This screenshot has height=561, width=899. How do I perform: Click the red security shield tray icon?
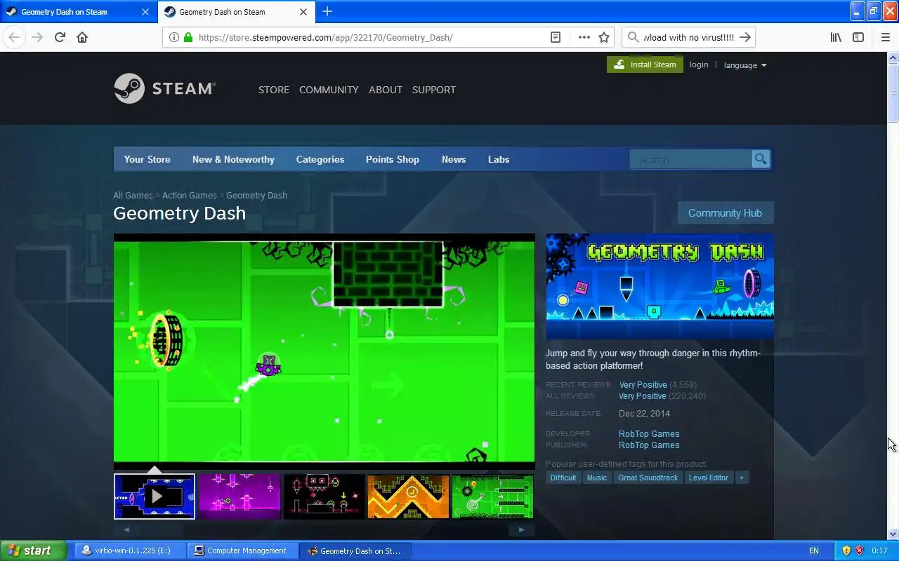pos(859,550)
